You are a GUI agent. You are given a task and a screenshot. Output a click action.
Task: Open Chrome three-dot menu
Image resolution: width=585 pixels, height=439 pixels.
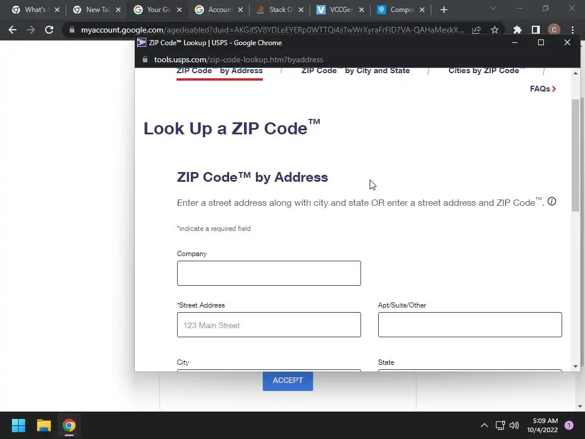click(x=572, y=30)
